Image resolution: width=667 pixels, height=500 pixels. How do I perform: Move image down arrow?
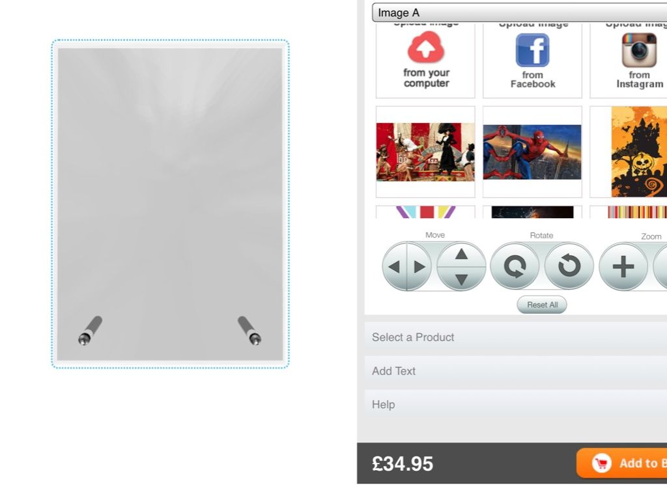[x=462, y=279]
